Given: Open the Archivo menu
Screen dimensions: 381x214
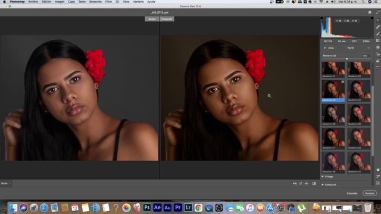Looking at the screenshot, I should (x=33, y=2).
